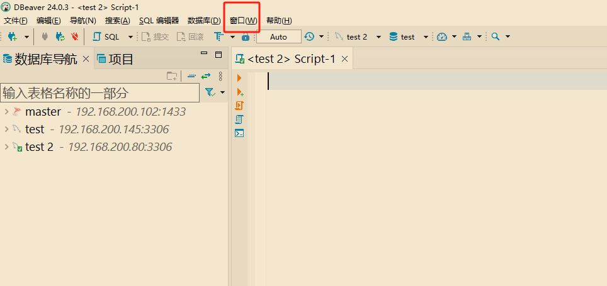The width and height of the screenshot is (607, 286).
Task: Open a new SQL editor via SQL button
Action: click(x=106, y=36)
